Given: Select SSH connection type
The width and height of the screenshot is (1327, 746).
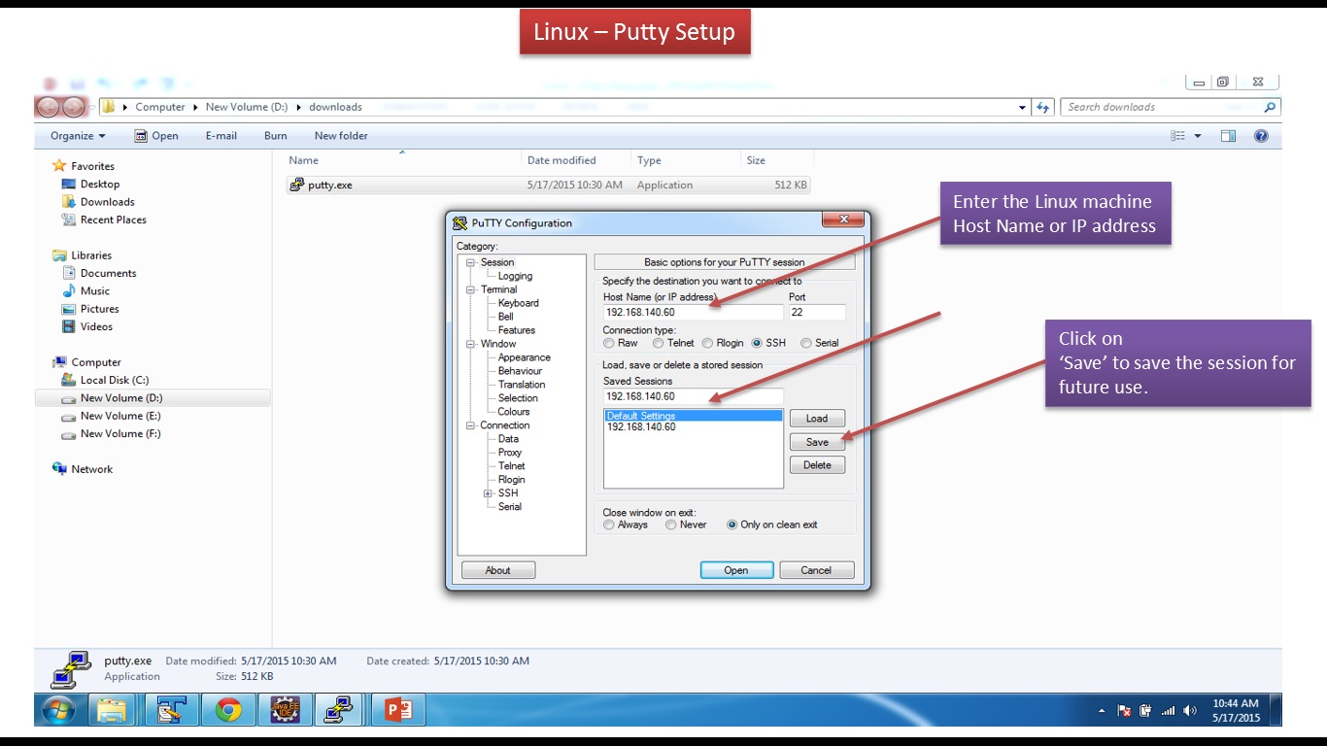Looking at the screenshot, I should pyautogui.click(x=757, y=343).
